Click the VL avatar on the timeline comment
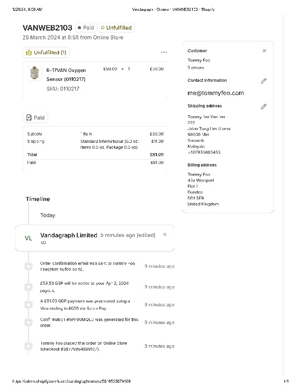The image size is (301, 390). [x=29, y=238]
